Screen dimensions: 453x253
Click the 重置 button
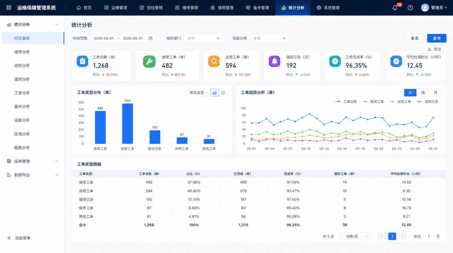click(415, 38)
